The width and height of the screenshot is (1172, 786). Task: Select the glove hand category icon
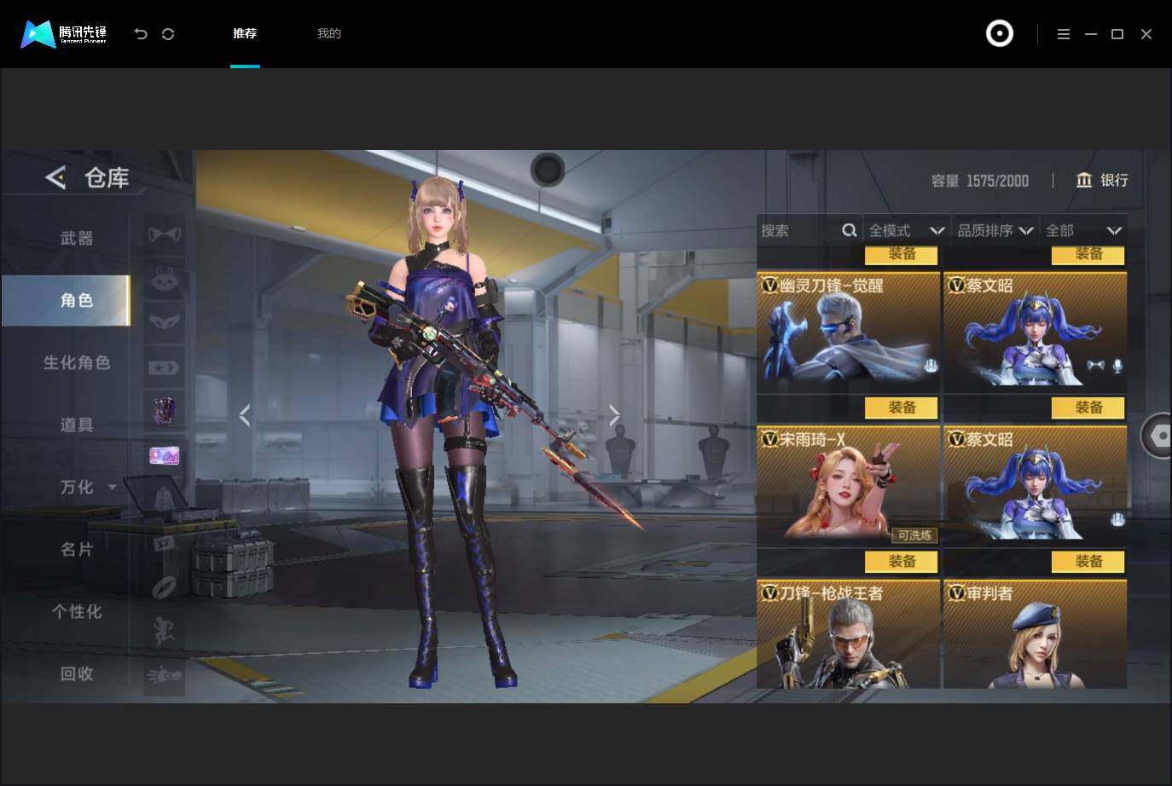[165, 677]
